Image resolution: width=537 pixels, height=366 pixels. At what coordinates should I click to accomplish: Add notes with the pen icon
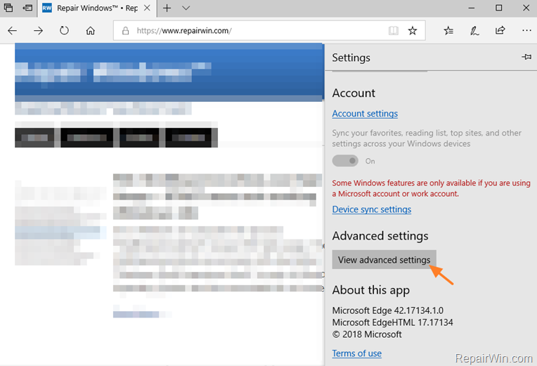[x=474, y=31]
